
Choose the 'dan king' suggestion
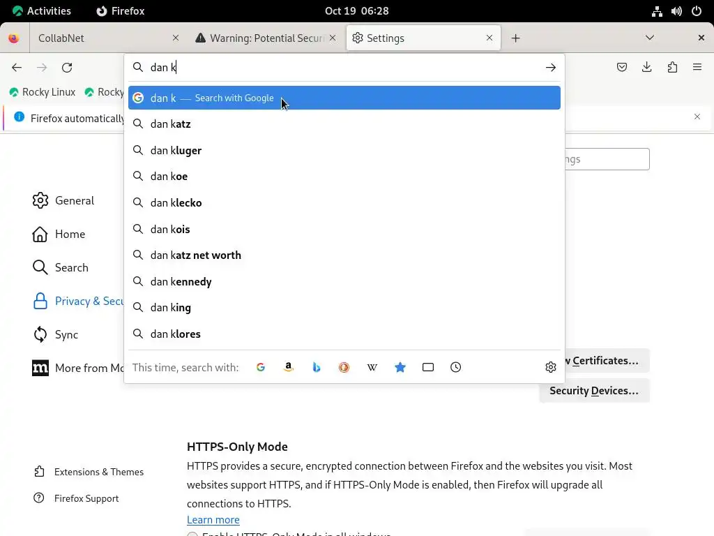tap(344, 308)
